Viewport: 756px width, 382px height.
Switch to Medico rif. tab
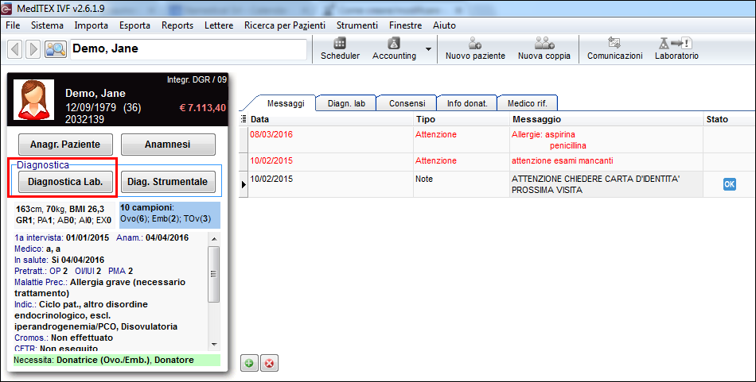click(x=528, y=103)
